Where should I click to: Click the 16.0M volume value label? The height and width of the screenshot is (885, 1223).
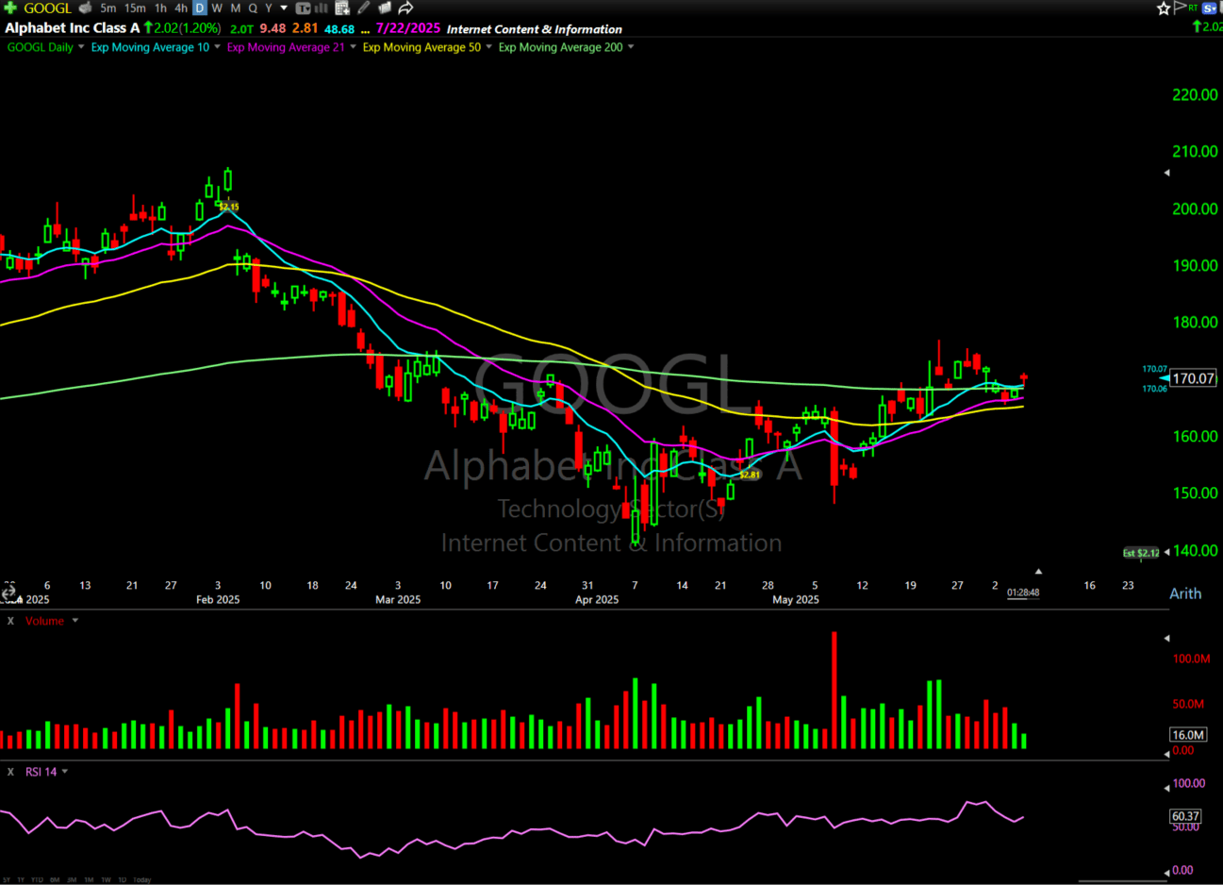pyautogui.click(x=1188, y=734)
